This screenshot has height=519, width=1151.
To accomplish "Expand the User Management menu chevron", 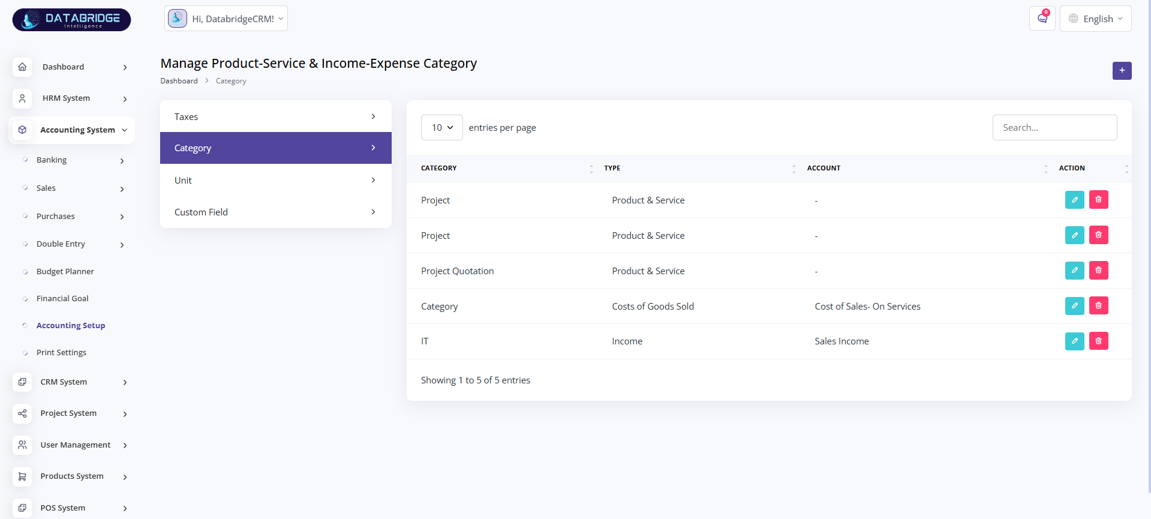I will coord(125,445).
